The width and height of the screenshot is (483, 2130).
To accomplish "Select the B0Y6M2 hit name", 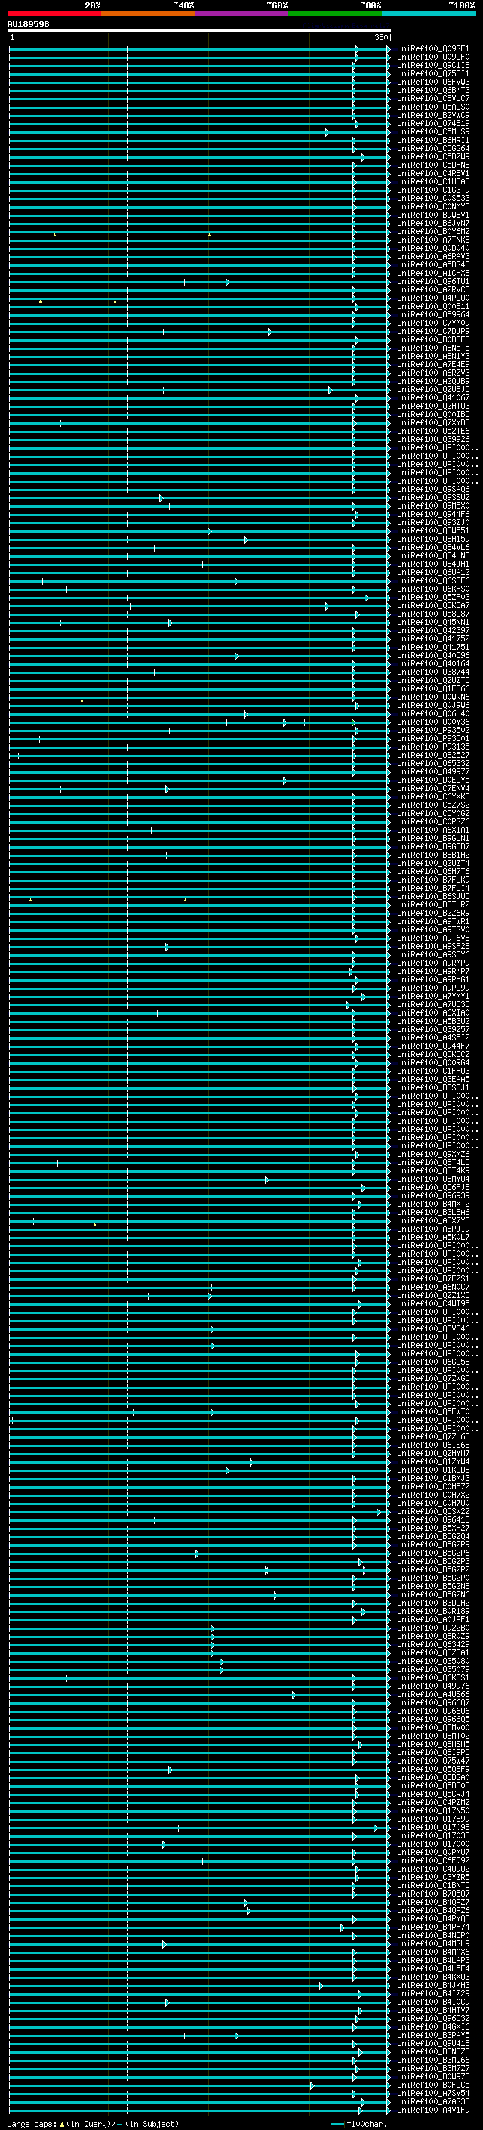I will 433,231.
